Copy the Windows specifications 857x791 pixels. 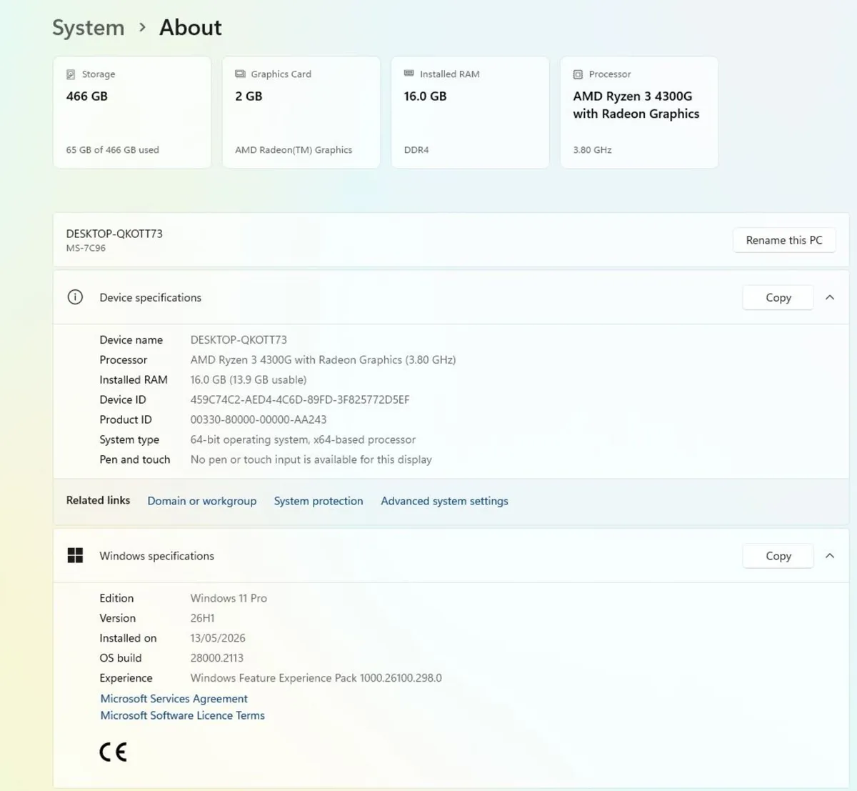click(x=778, y=555)
